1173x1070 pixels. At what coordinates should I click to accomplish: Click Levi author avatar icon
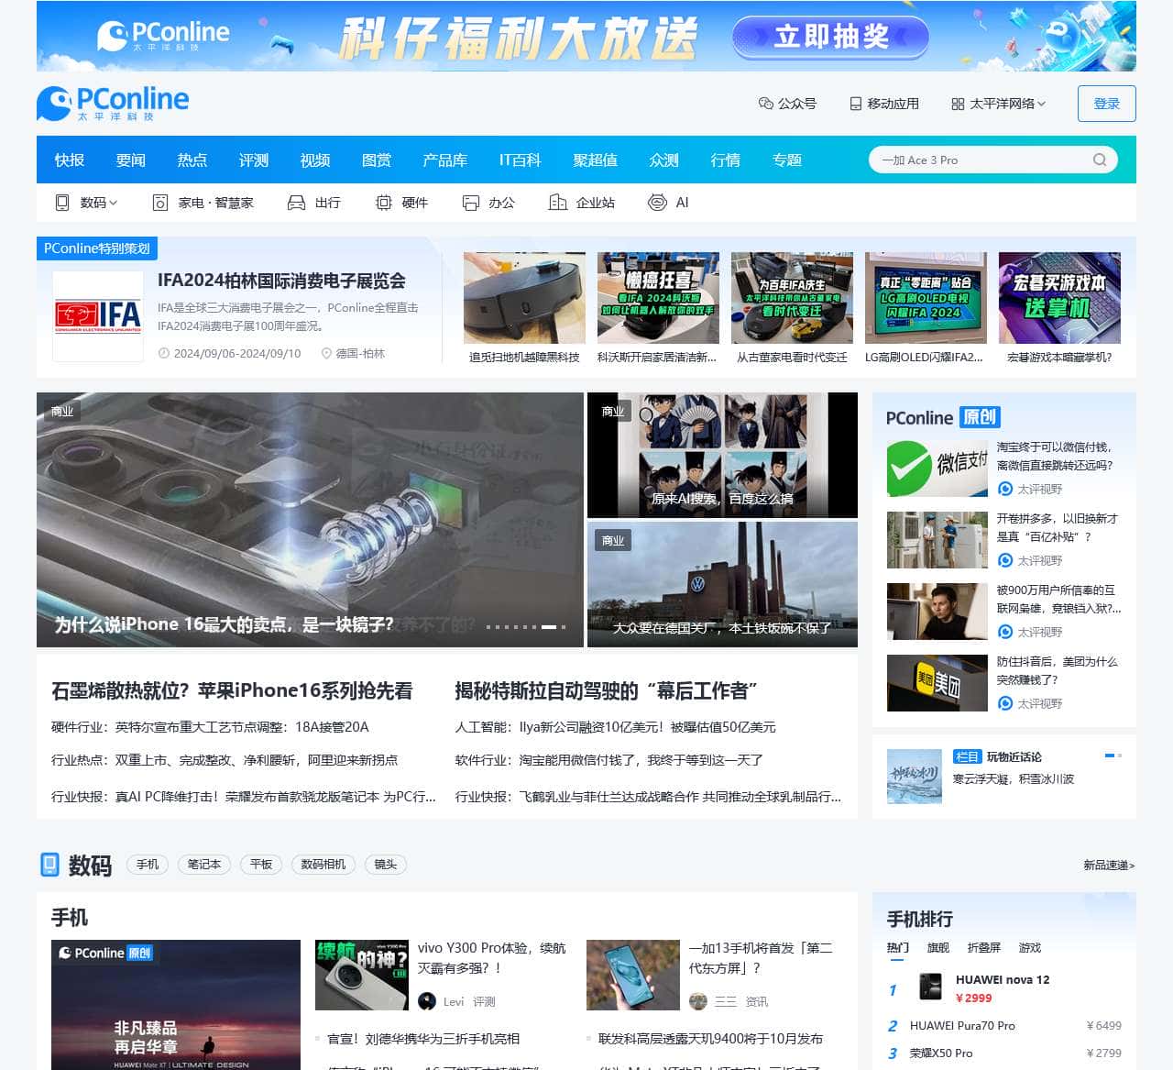[x=427, y=1001]
